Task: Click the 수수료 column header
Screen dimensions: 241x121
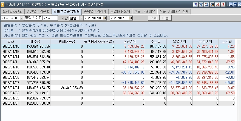Action: [x=156, y=41]
